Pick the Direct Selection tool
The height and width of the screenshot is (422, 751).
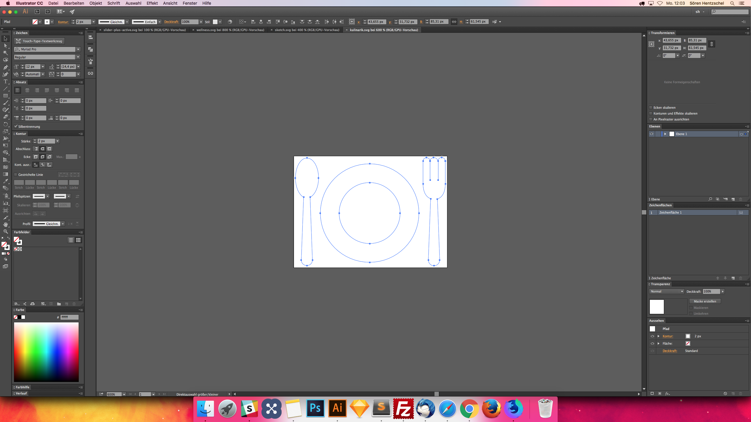(5, 46)
